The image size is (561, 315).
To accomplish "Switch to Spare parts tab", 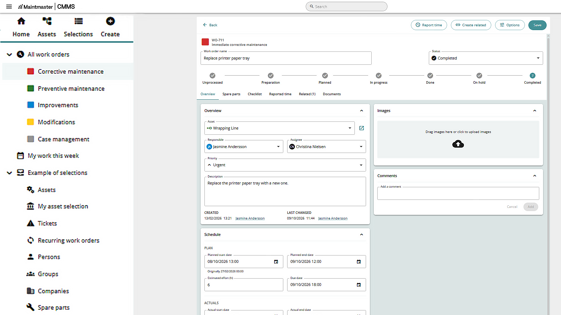I will point(231,94).
